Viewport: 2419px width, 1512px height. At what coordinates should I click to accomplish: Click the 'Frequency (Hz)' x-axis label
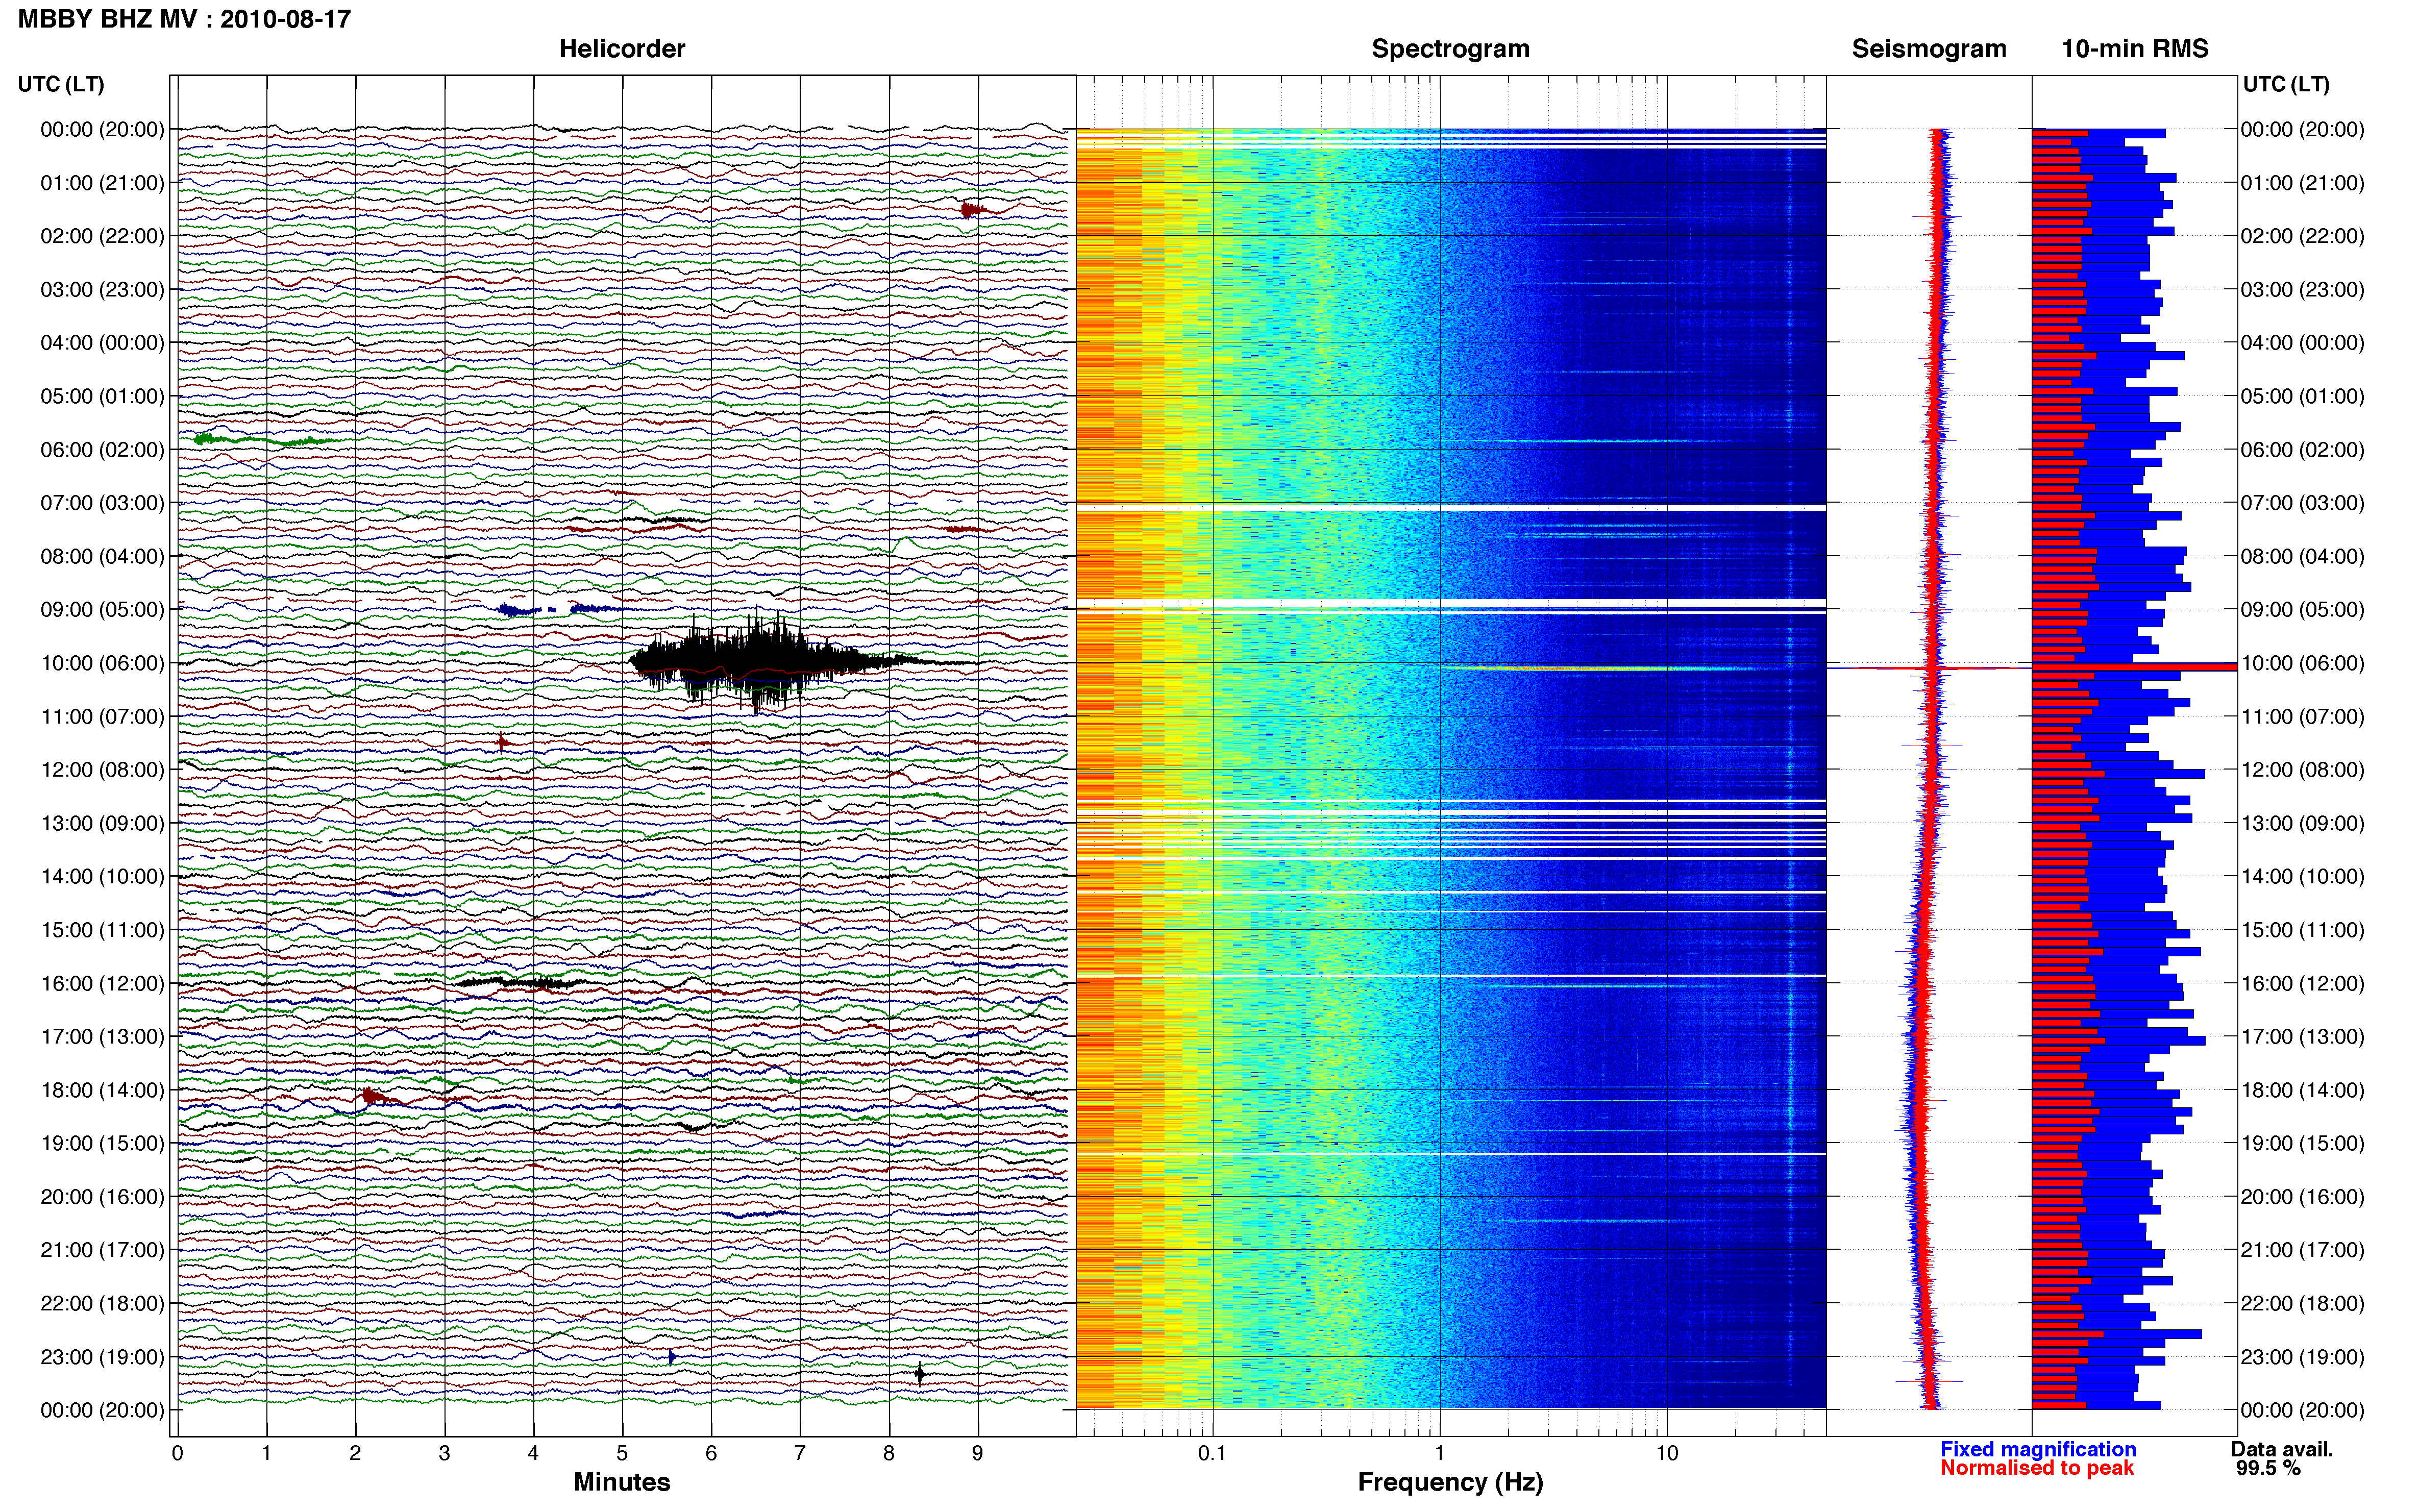1450,1482
